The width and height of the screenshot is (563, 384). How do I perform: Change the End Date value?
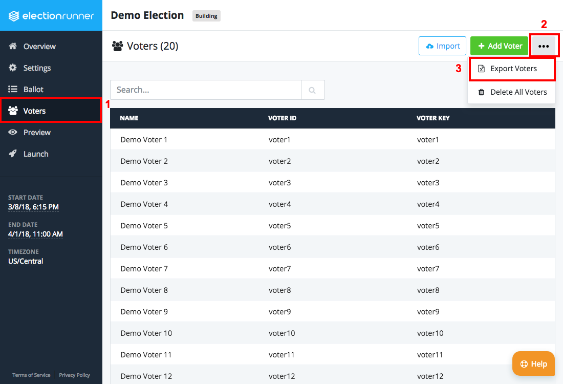(35, 234)
